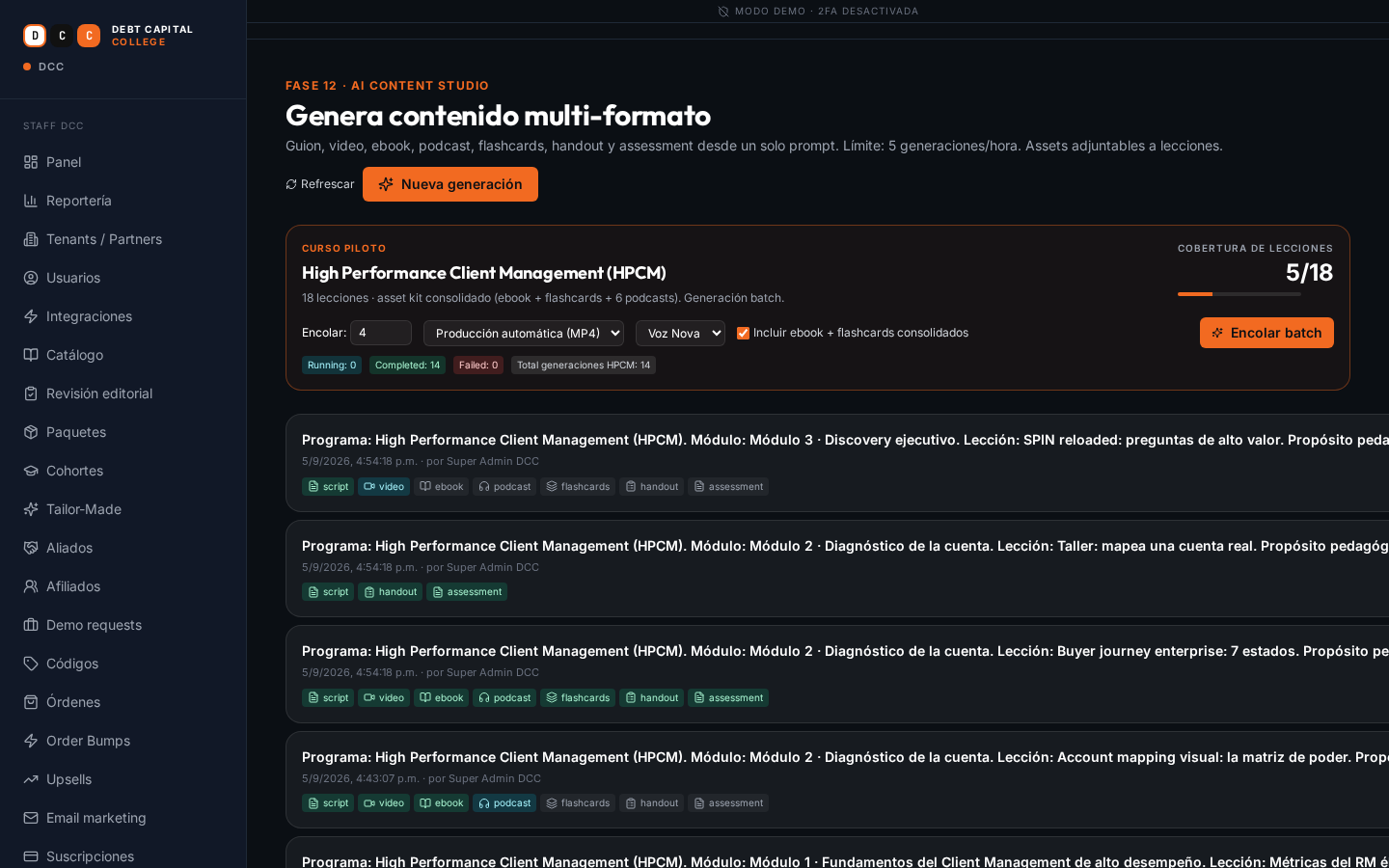Click the handout tag on Taller card

tap(390, 591)
